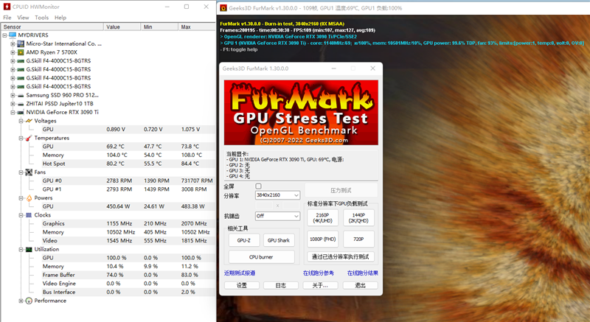Collapse the MYDRIVERS root node
The width and height of the screenshot is (590, 322).
point(4,35)
